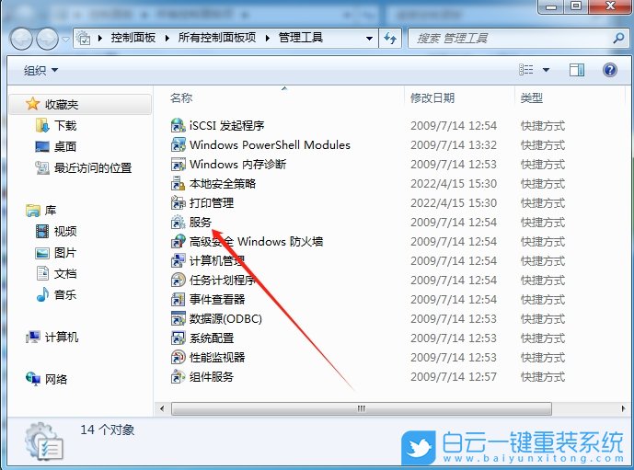Click the 本地安全策略 file name
Screen dimensions: 634x470
[223, 184]
